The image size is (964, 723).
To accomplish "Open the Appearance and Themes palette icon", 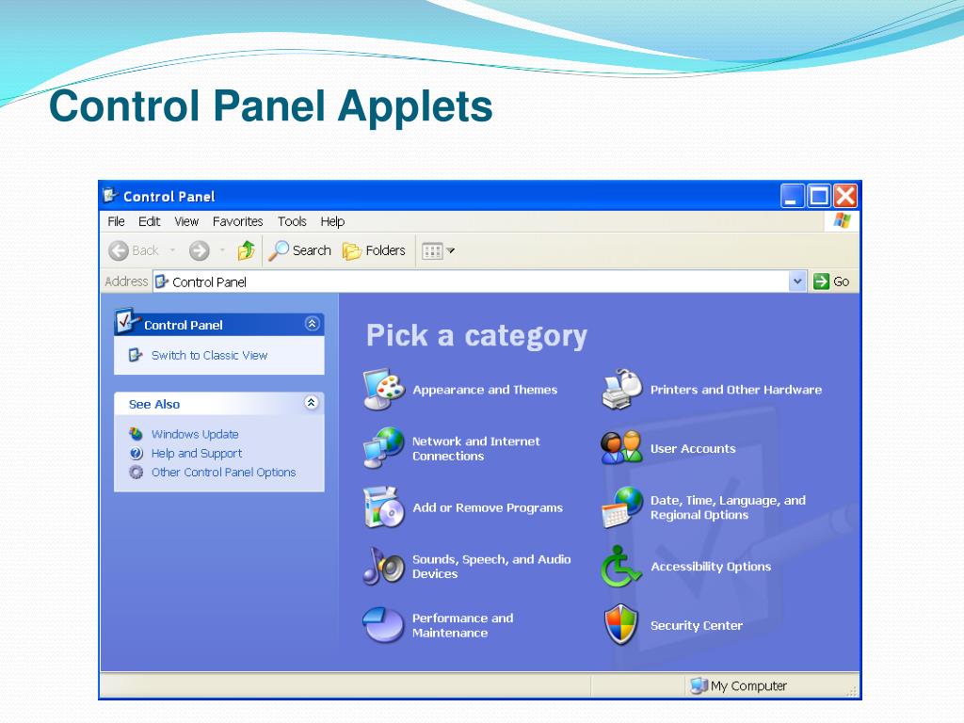I will point(384,389).
